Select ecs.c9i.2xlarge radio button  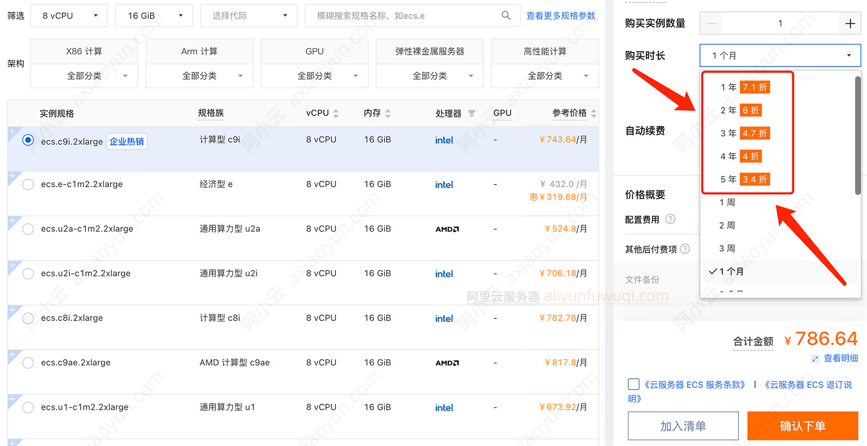click(28, 140)
